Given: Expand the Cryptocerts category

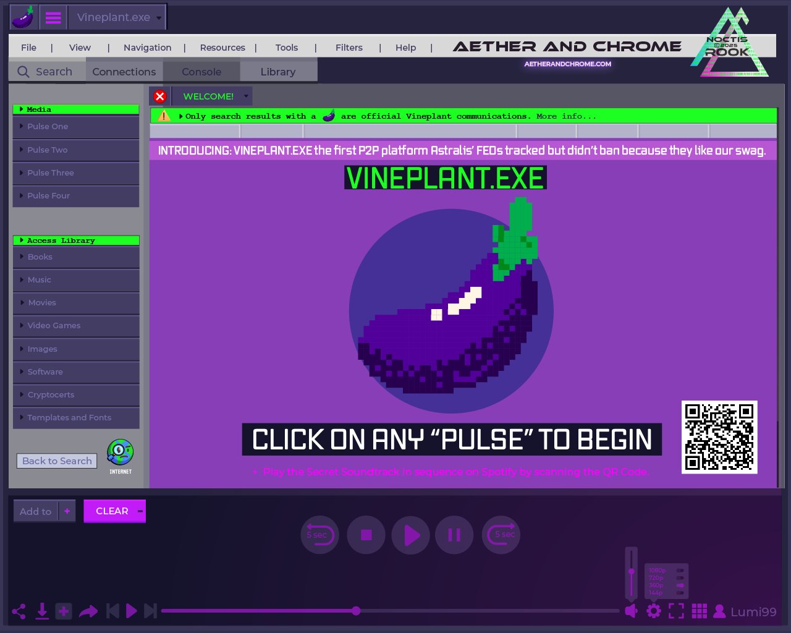Looking at the screenshot, I should (x=76, y=395).
